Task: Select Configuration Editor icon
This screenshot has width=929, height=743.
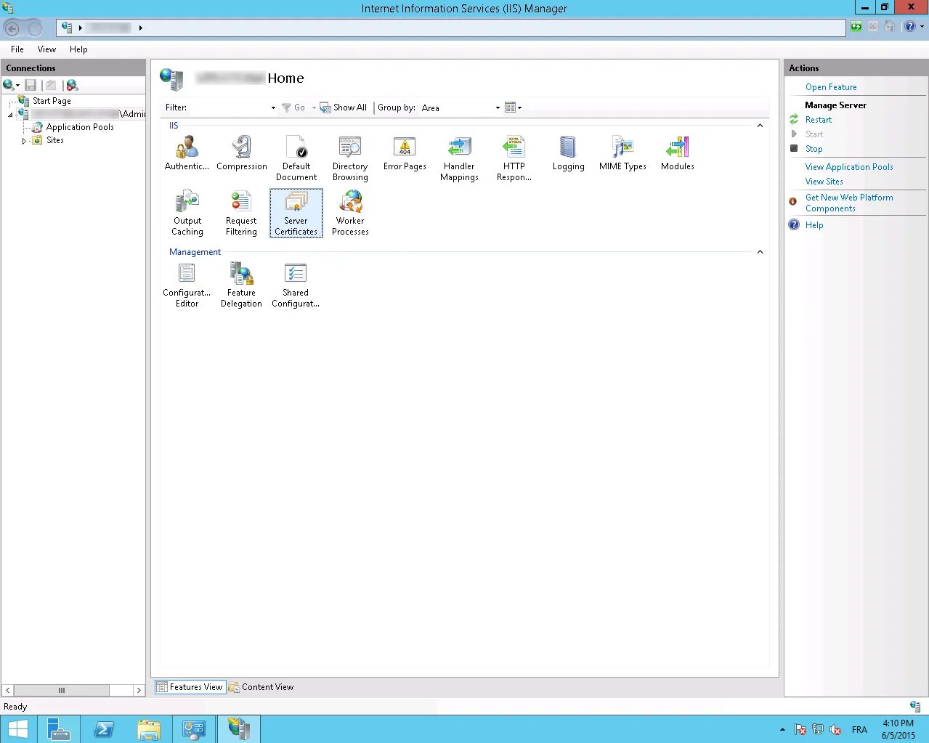Action: tap(187, 285)
